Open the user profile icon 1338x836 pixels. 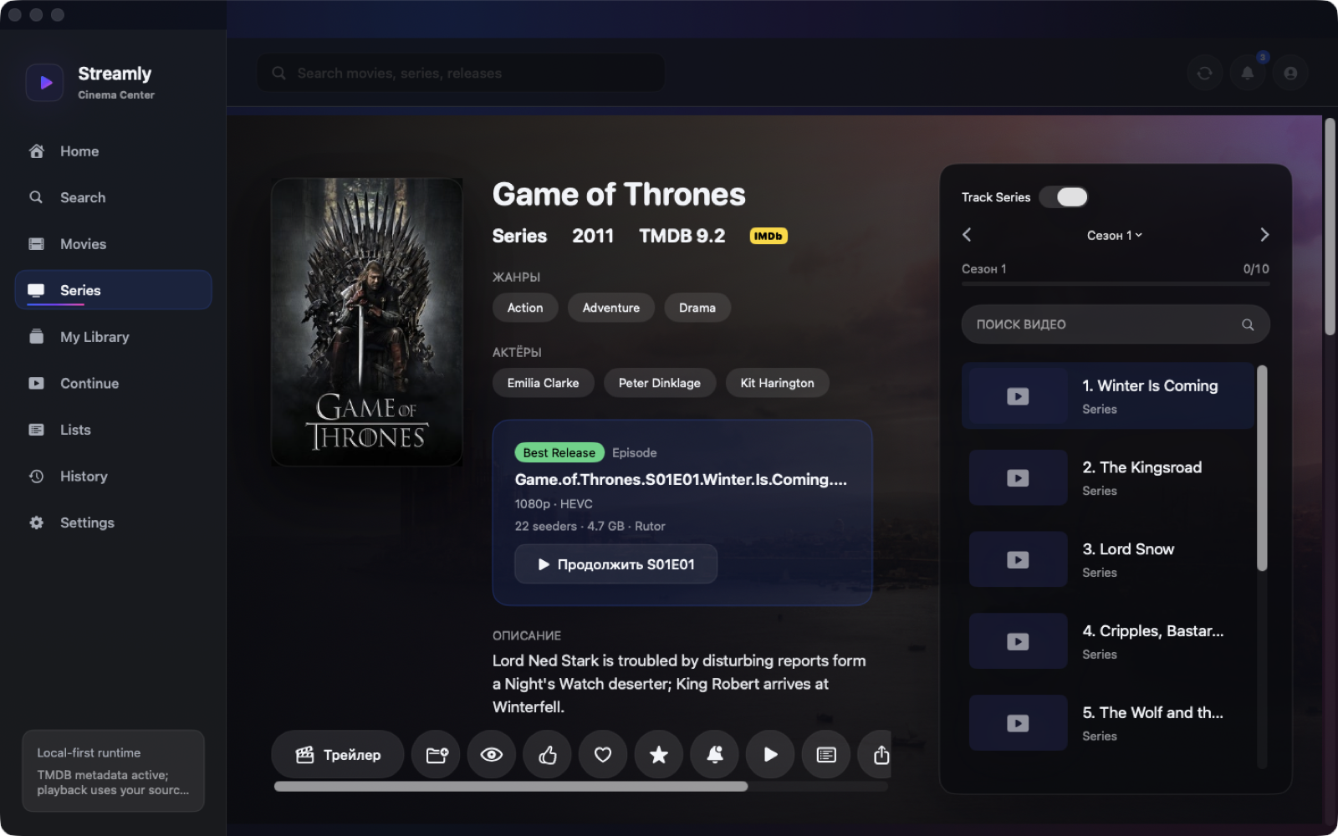1290,73
